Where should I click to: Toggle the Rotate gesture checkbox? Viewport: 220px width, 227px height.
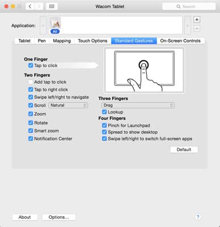coord(31,123)
